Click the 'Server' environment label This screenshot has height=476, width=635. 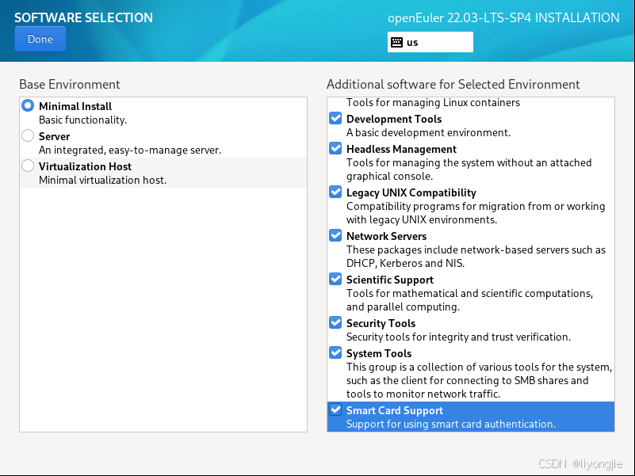pyautogui.click(x=54, y=136)
